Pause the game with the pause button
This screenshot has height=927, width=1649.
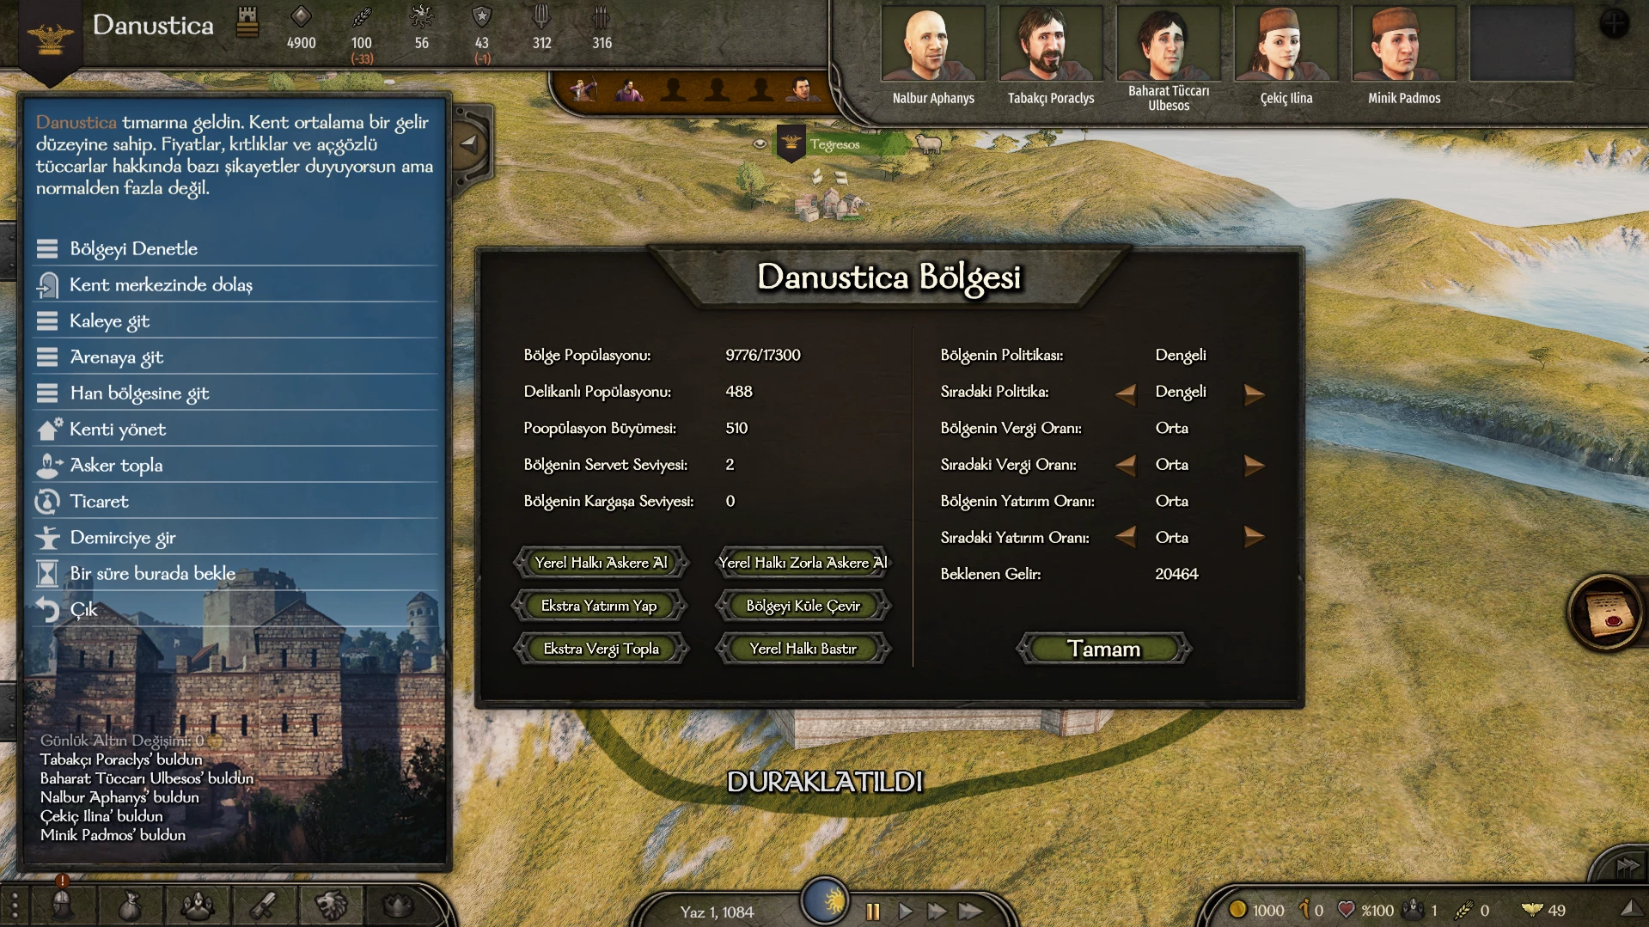pyautogui.click(x=873, y=912)
